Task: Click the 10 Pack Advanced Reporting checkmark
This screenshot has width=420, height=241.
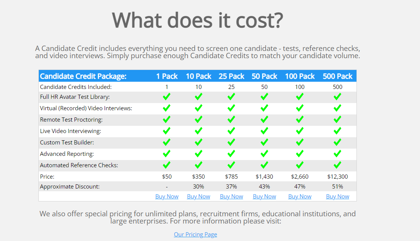Action: tap(199, 154)
